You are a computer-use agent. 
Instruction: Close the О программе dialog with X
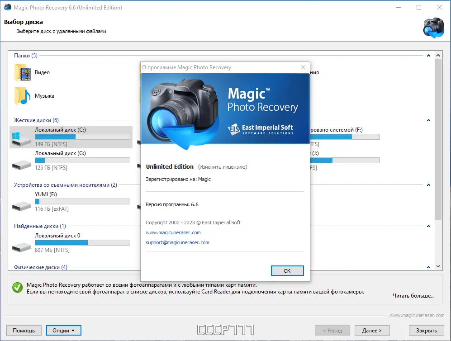click(x=303, y=67)
